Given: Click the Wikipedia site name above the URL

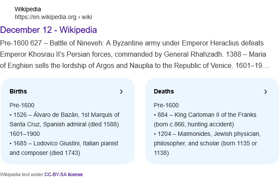Looking at the screenshot, I should (x=28, y=9).
